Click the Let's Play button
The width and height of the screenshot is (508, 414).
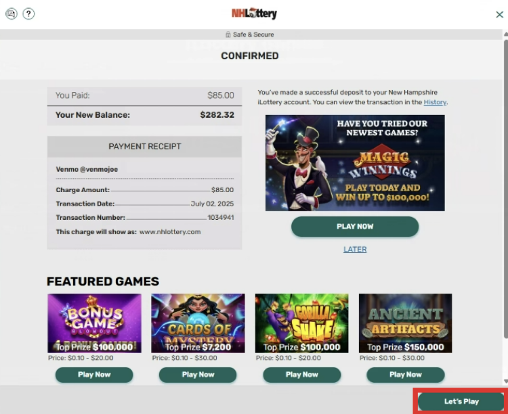pos(461,402)
